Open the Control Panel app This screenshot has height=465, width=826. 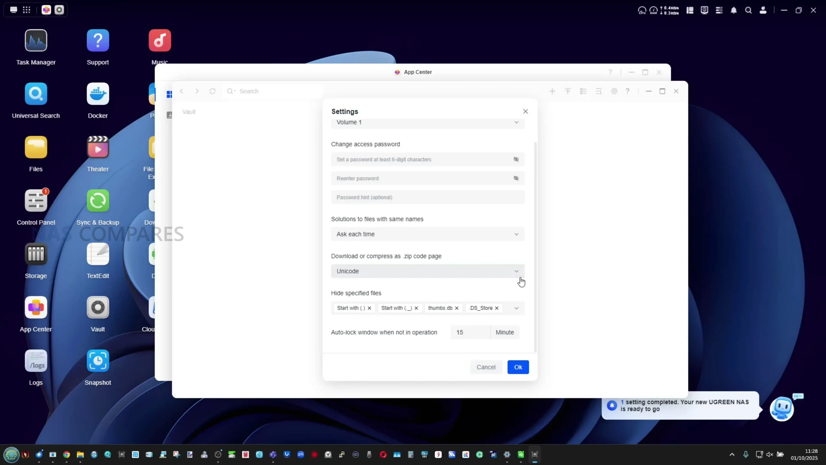[x=36, y=201]
